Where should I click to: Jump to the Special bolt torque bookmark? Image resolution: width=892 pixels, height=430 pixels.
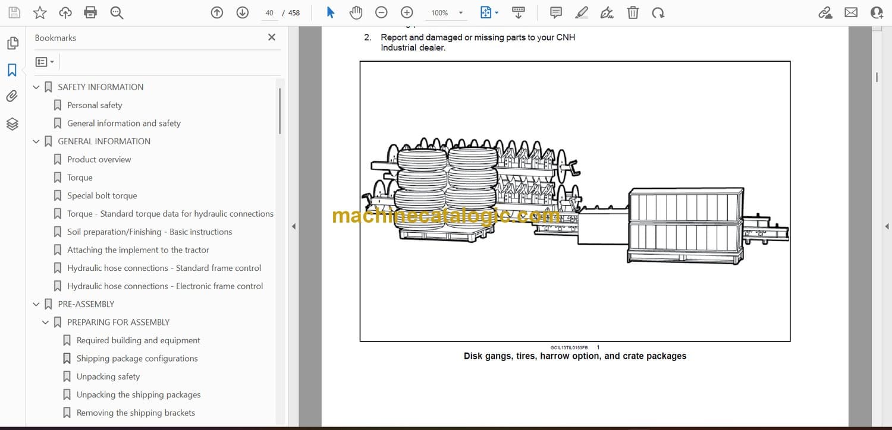pos(102,195)
